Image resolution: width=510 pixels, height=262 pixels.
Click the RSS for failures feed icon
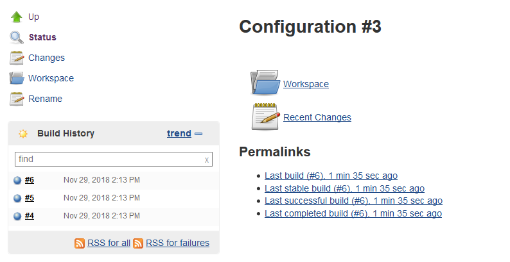pyautogui.click(x=138, y=243)
